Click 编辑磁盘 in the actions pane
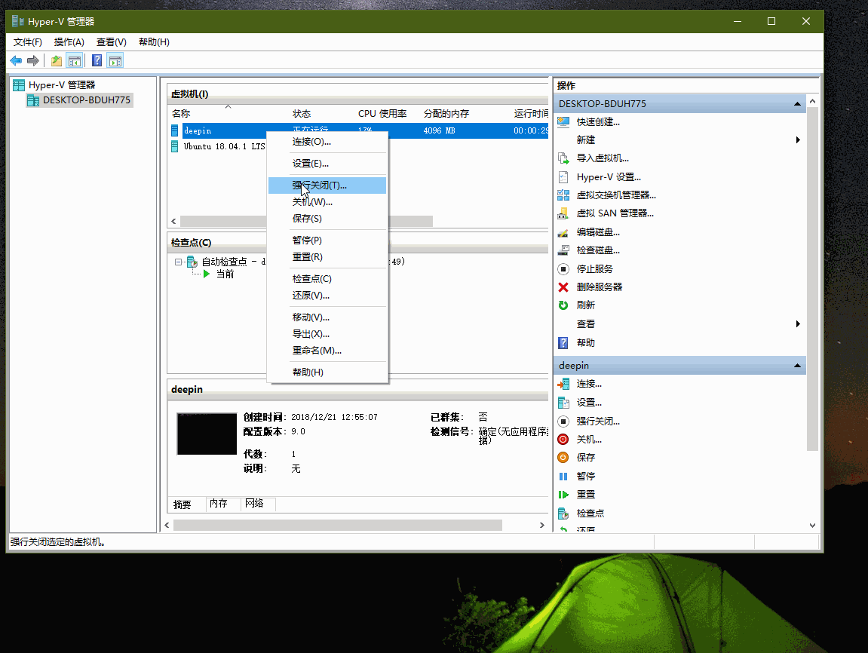868x653 pixels. pyautogui.click(x=598, y=232)
